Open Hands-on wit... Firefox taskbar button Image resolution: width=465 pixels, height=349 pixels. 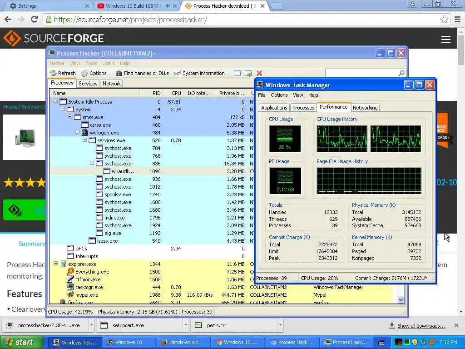[183, 342]
